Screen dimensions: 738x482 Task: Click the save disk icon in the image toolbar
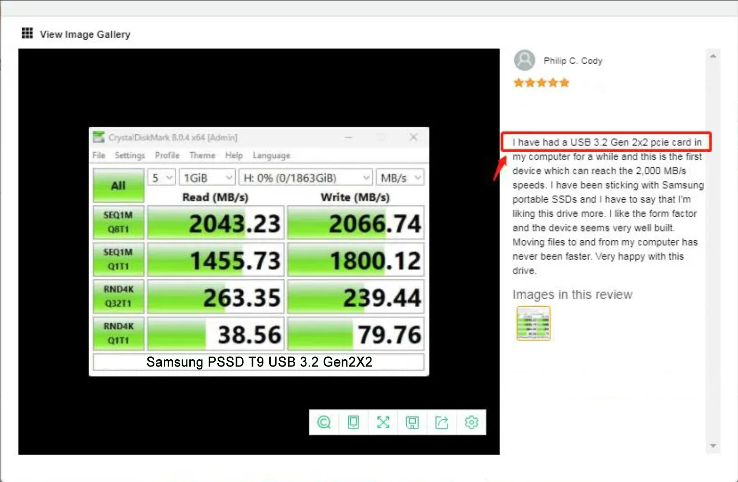click(412, 422)
